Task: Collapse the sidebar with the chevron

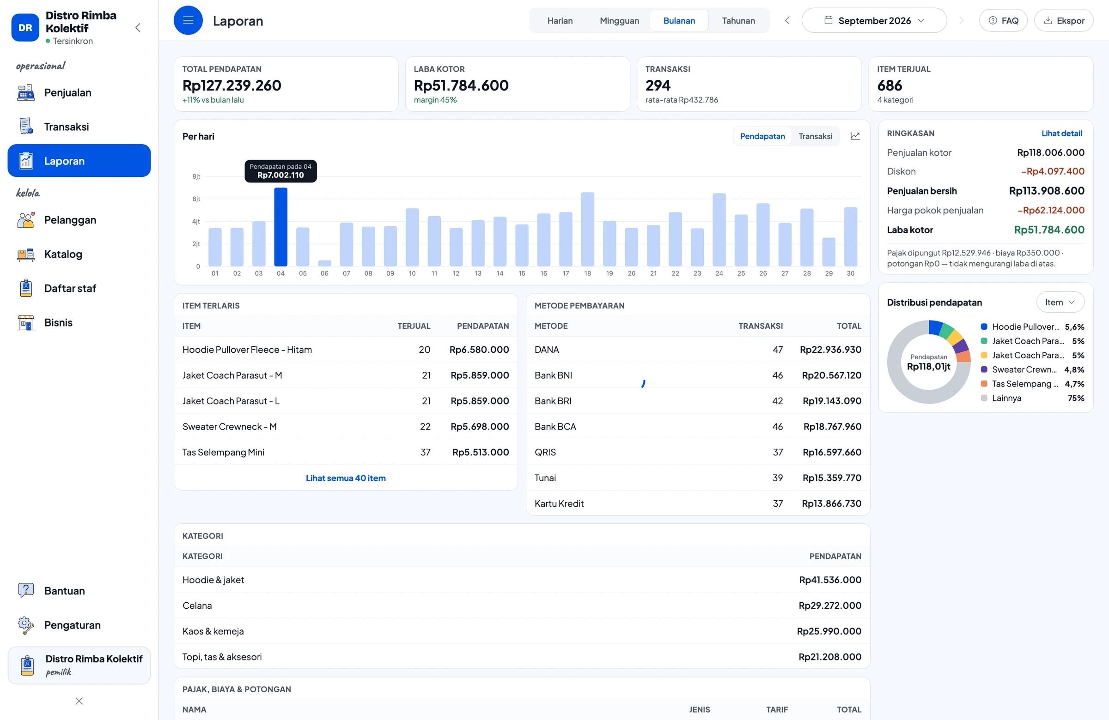Action: tap(138, 27)
